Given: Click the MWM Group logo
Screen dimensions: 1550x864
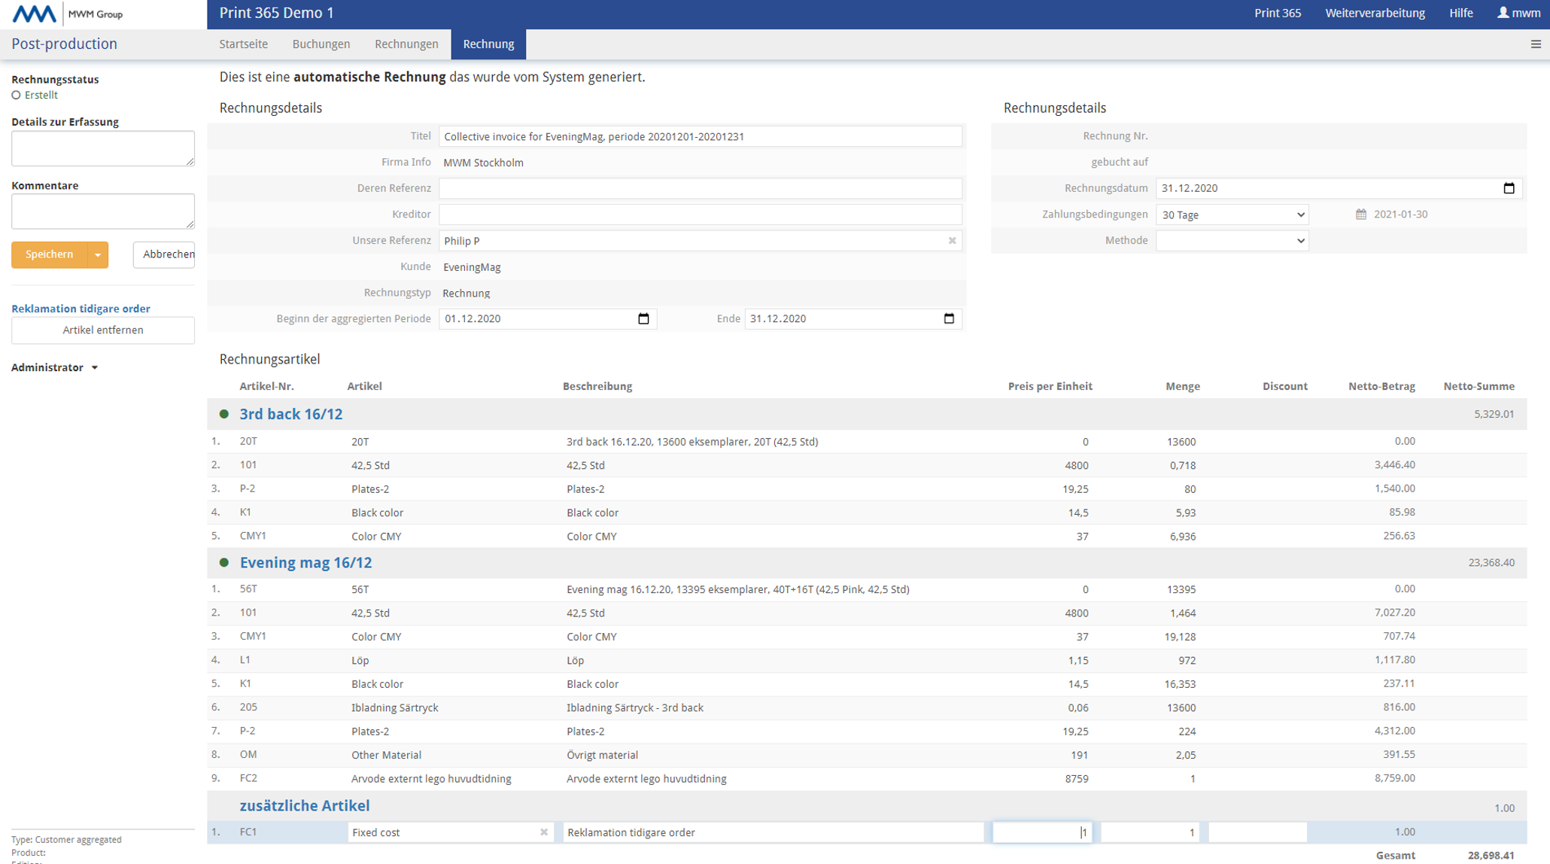Looking at the screenshot, I should (x=68, y=14).
